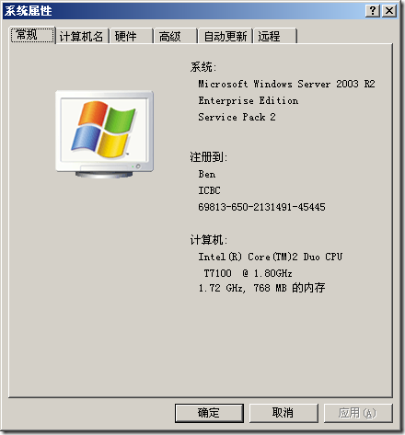Click the Service Pack 2 text

[237, 117]
